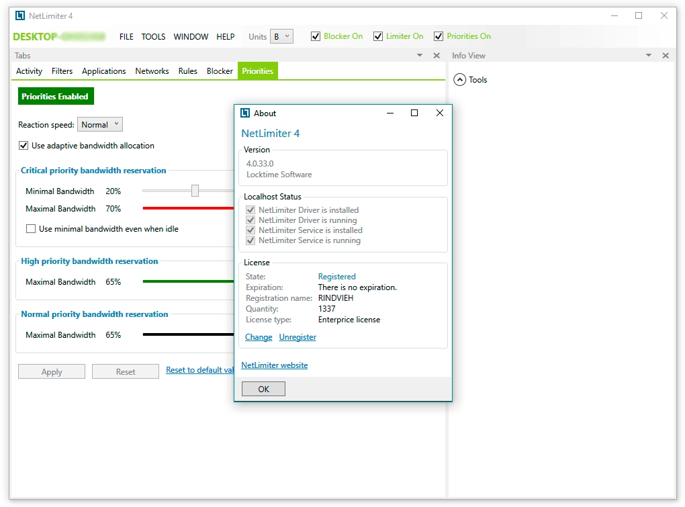Click the Registered state text

[x=337, y=277]
